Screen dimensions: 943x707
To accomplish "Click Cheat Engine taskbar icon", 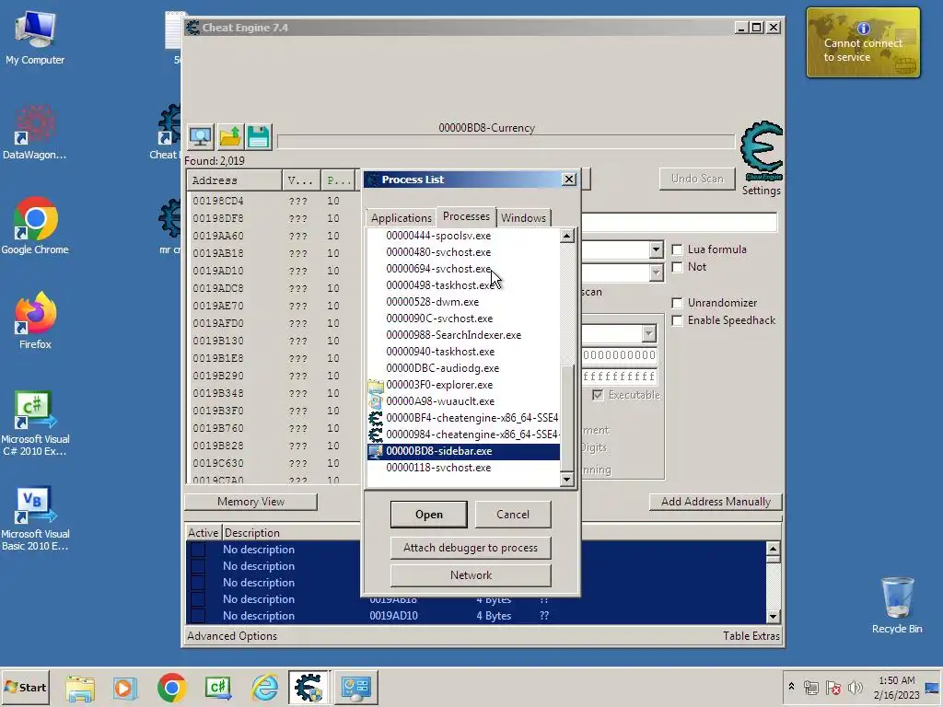I will (x=309, y=687).
